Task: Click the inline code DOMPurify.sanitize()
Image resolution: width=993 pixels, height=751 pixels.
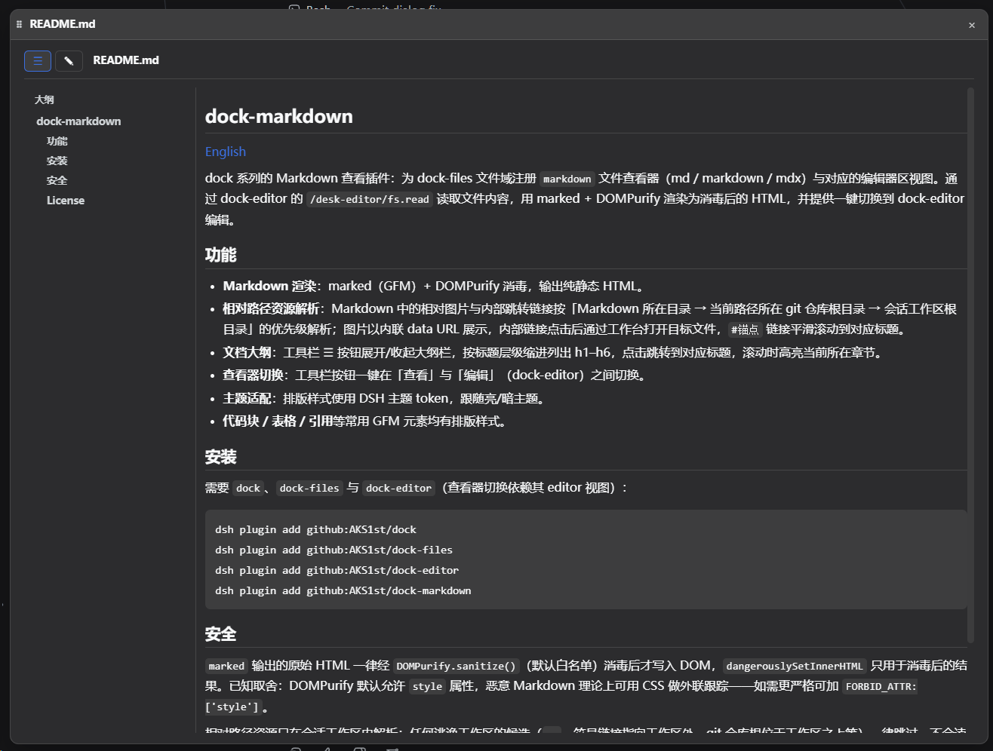Action: 457,667
